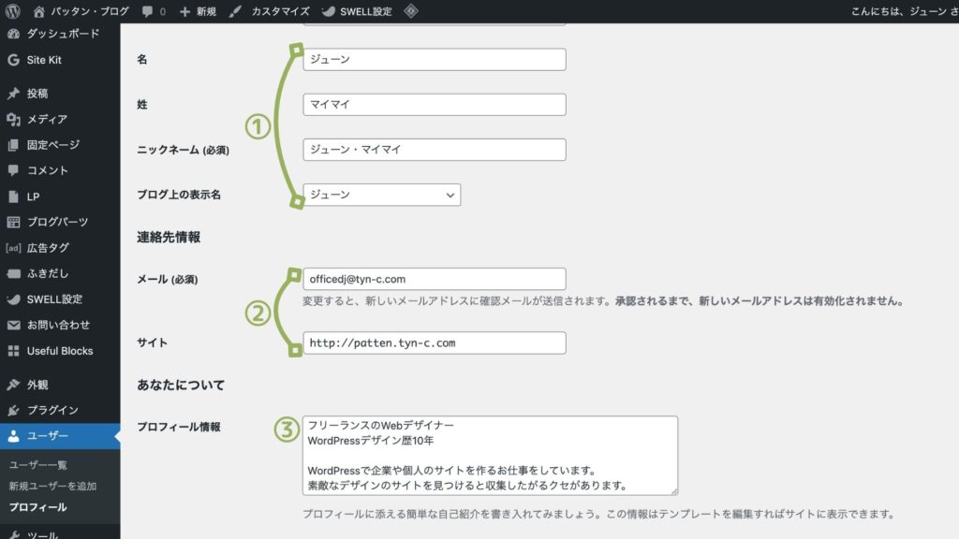Open お問い合わせ menu item
This screenshot has height=539, width=959.
(x=58, y=325)
